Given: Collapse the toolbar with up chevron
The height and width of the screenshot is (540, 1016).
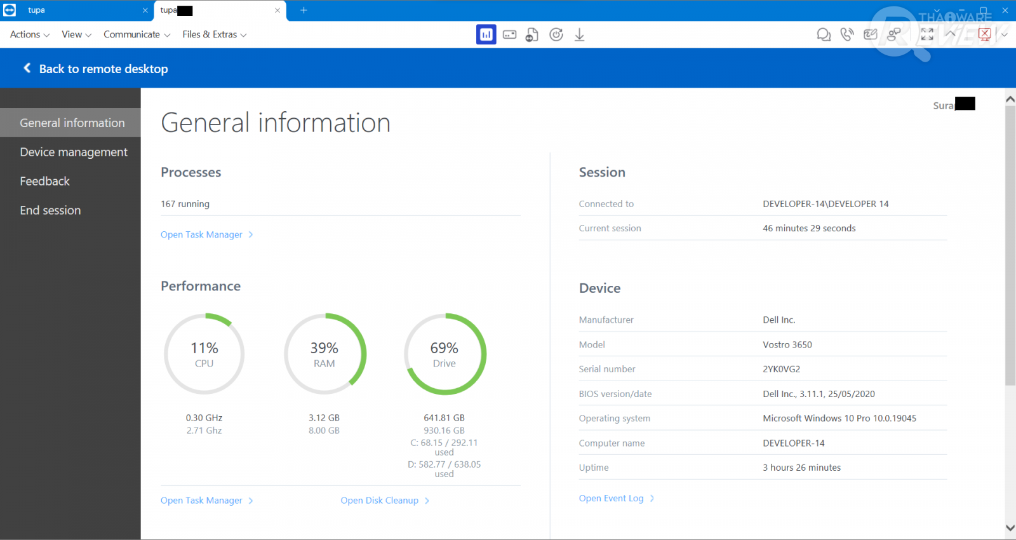Looking at the screenshot, I should (951, 34).
